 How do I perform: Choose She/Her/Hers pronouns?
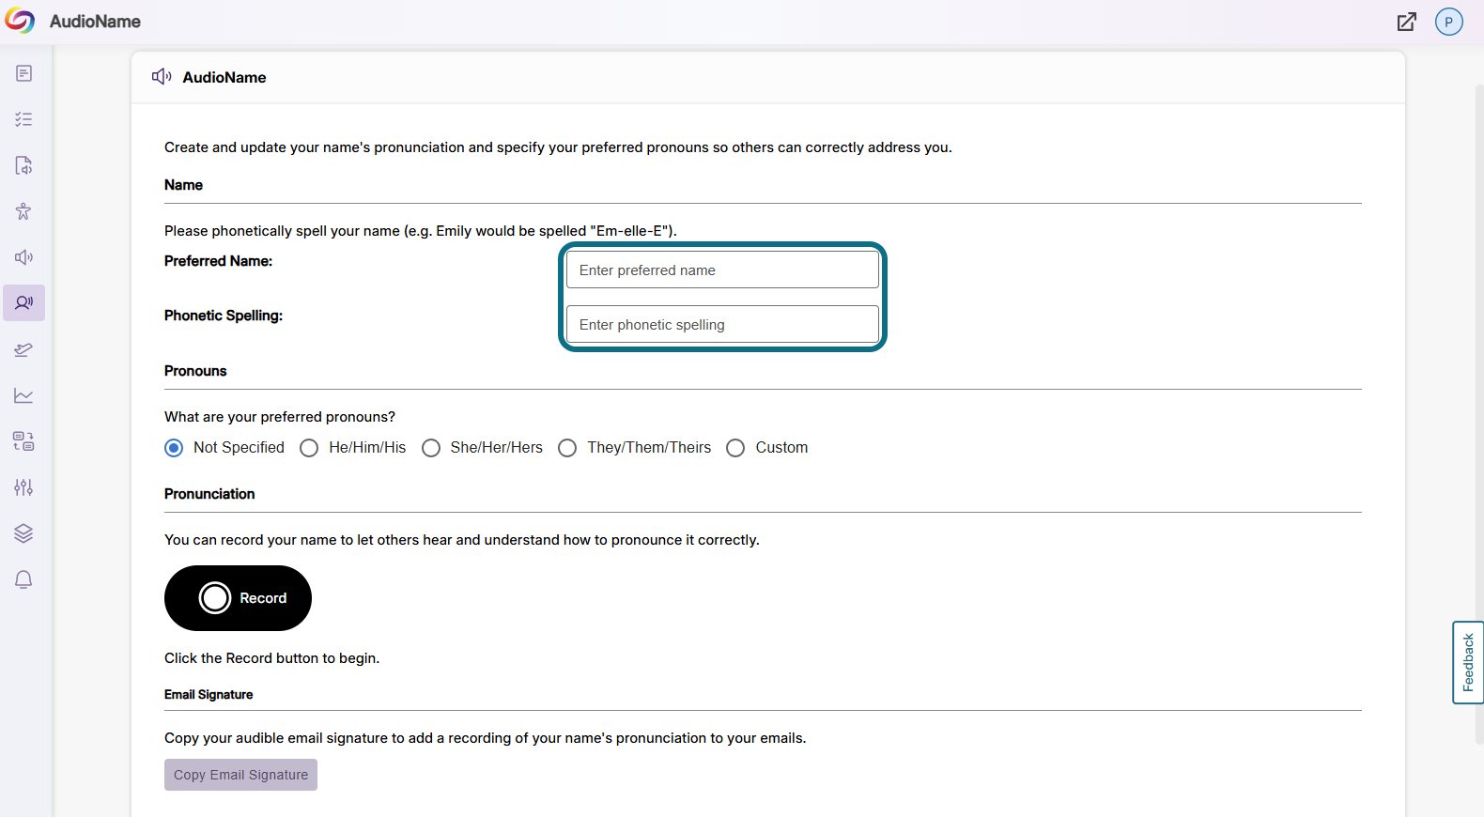tap(431, 448)
